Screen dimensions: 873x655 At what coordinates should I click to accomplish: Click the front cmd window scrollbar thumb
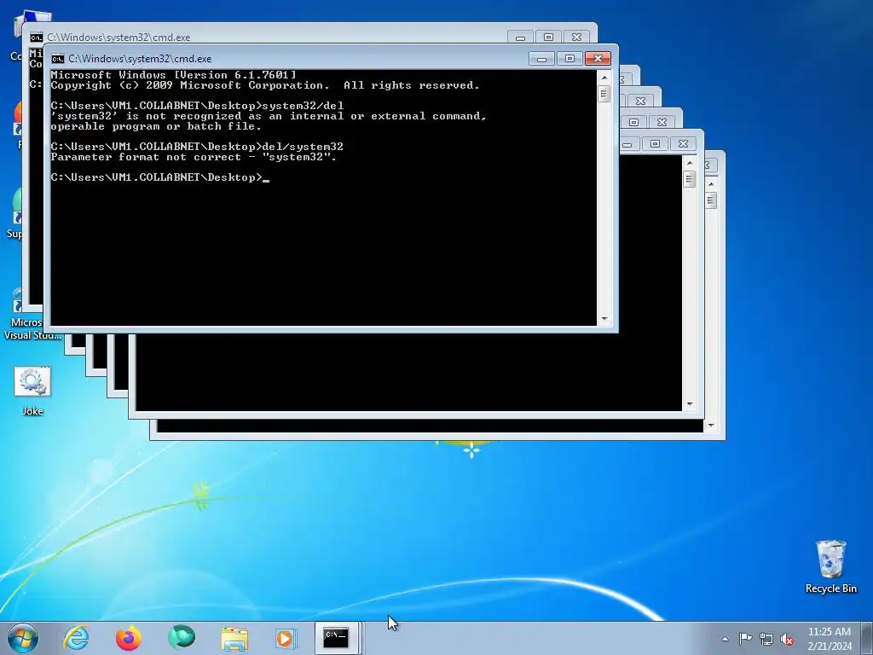click(604, 94)
